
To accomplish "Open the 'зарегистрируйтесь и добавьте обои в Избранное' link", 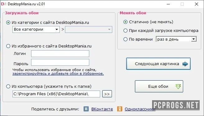I will [x=58, y=74].
